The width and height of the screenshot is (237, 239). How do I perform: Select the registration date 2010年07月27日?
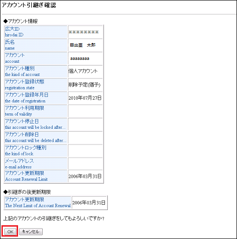(85, 98)
